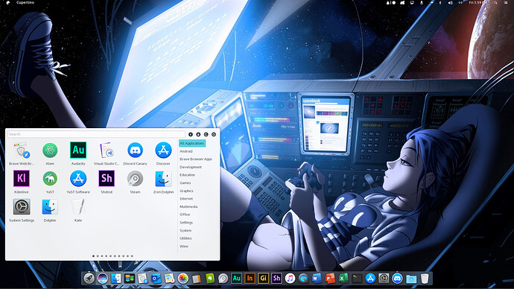The width and height of the screenshot is (514, 289).
Task: Click the gray Steam icon in the dock
Action: [x=223, y=279]
